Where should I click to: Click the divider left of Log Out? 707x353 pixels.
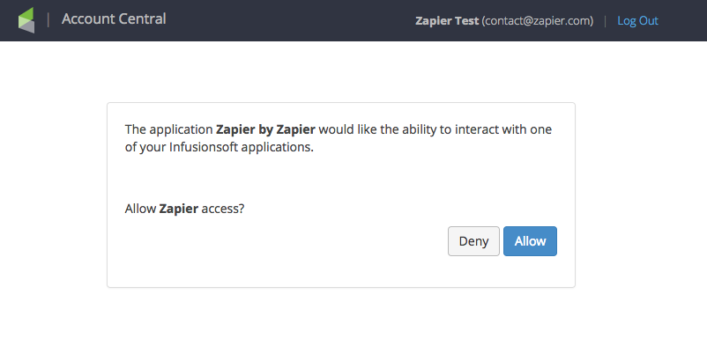(x=605, y=21)
